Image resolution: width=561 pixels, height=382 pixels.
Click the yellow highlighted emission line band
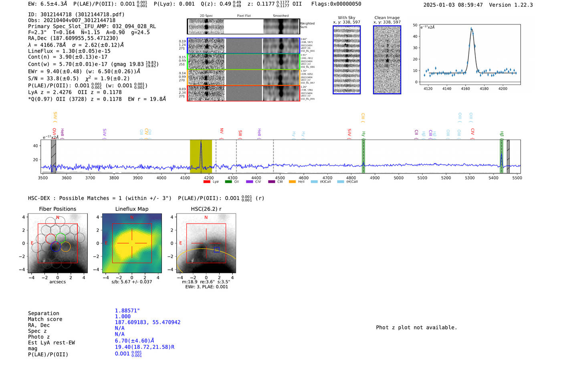point(201,156)
